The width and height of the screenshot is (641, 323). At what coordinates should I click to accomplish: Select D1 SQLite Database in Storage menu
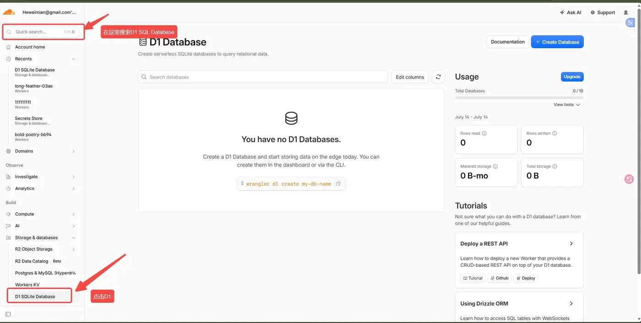pyautogui.click(x=39, y=296)
